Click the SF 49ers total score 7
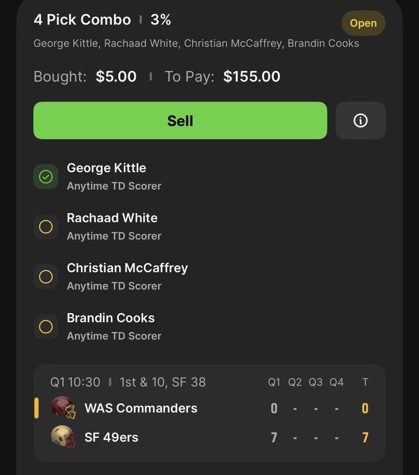The image size is (419, 475). coord(365,437)
